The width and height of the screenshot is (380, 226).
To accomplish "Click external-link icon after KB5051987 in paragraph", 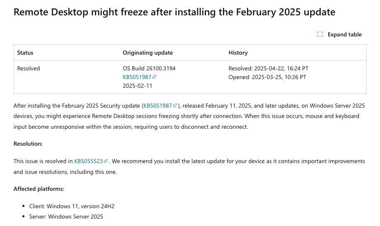I will tap(175, 106).
